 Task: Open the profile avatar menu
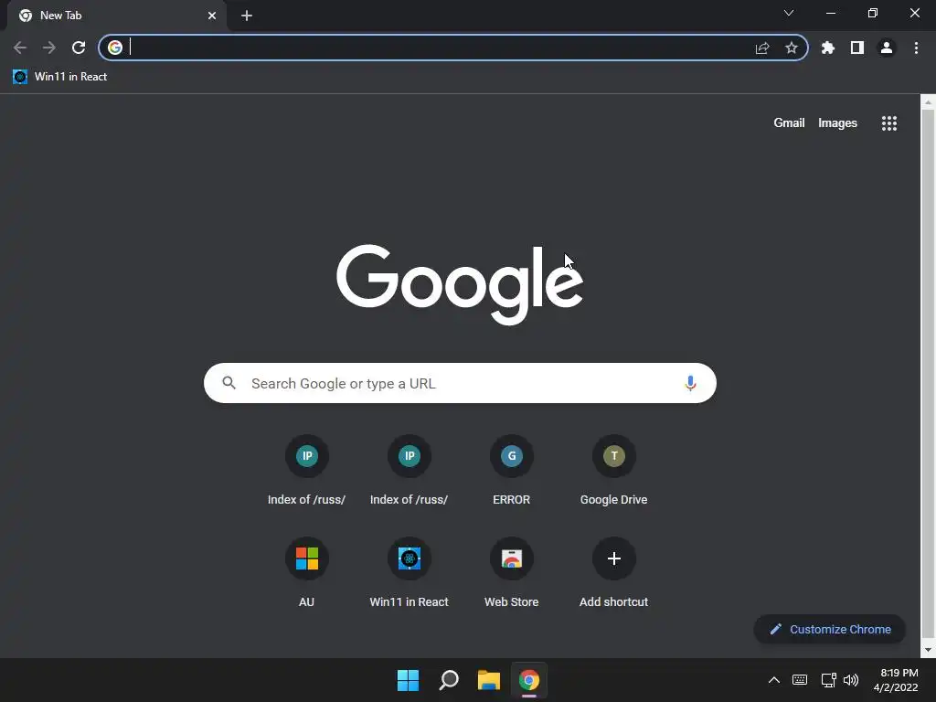(x=887, y=48)
